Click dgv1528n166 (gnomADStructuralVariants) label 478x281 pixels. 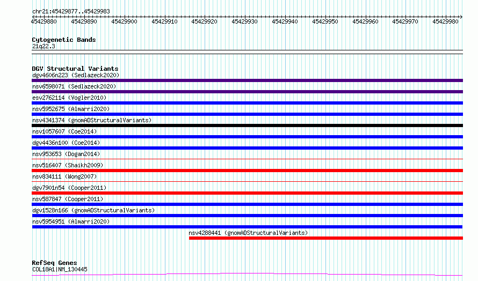pos(93,210)
